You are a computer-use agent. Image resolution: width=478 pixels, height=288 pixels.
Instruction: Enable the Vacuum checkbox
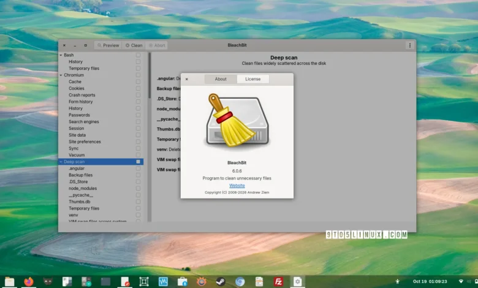138,155
